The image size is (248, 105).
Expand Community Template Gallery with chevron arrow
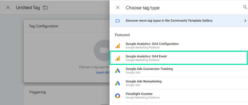[x=245, y=21]
